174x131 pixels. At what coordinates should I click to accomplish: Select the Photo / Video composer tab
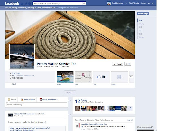pyautogui.click(x=28, y=100)
